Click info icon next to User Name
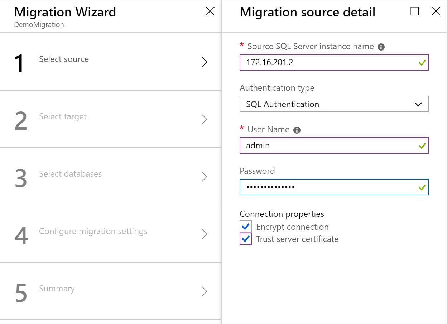 [x=297, y=130]
